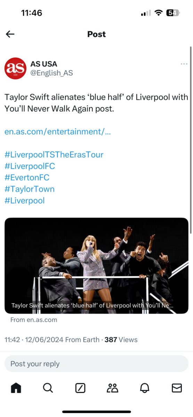193x417 pixels.
Task: Tap the #LiverpoolTSTheErasTour hashtag
Action: [x=54, y=155]
